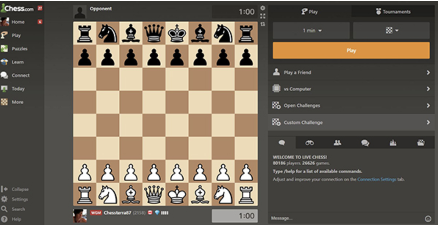Follow the Connection Settings link
The height and width of the screenshot is (225, 438).
[x=377, y=180]
